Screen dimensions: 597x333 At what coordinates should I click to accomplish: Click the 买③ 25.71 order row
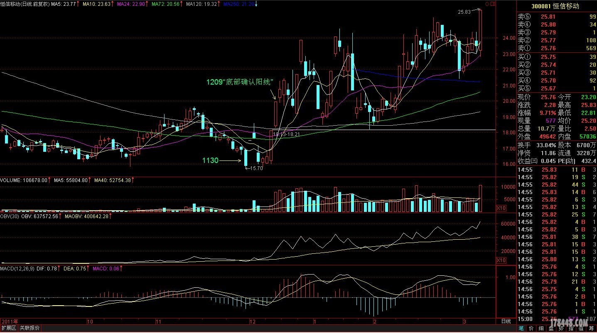(557, 73)
